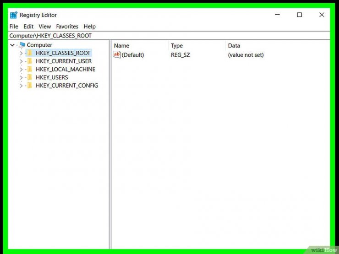Collapse the Computer tree node

12,45
